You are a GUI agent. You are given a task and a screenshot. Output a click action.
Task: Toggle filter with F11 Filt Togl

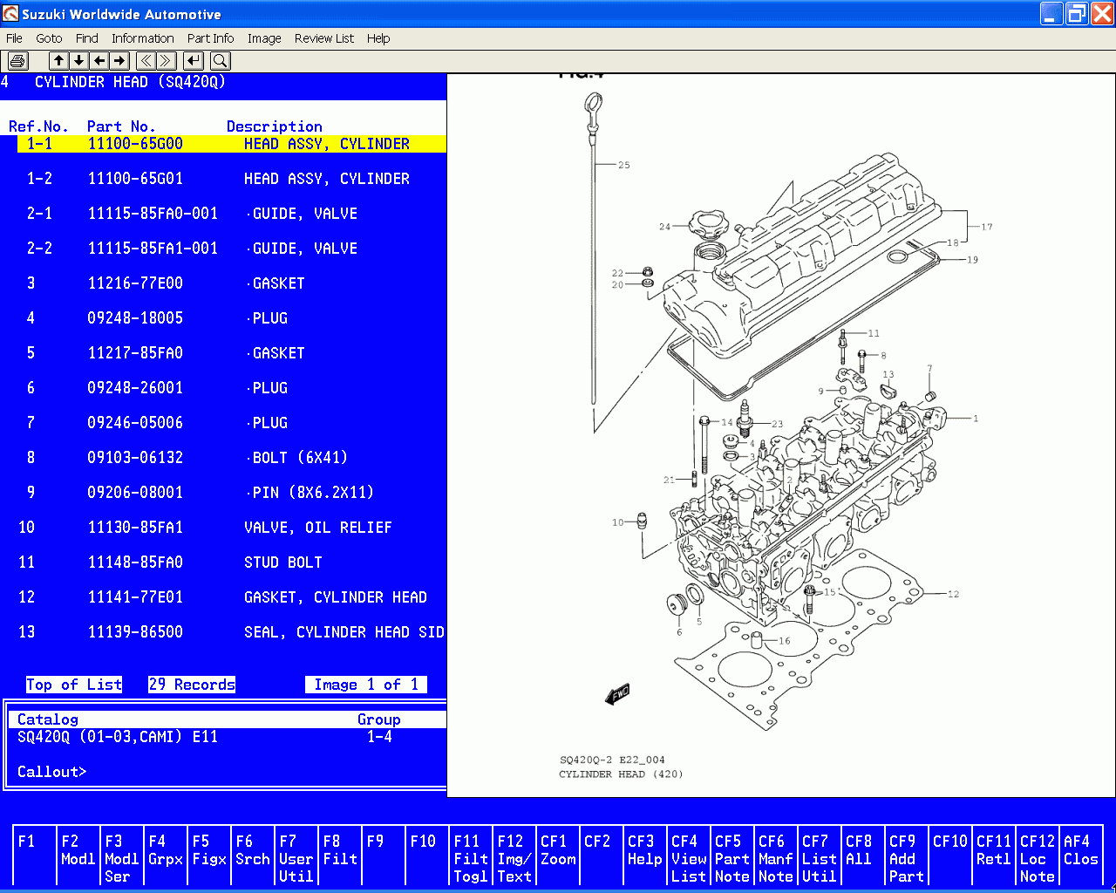coord(471,856)
